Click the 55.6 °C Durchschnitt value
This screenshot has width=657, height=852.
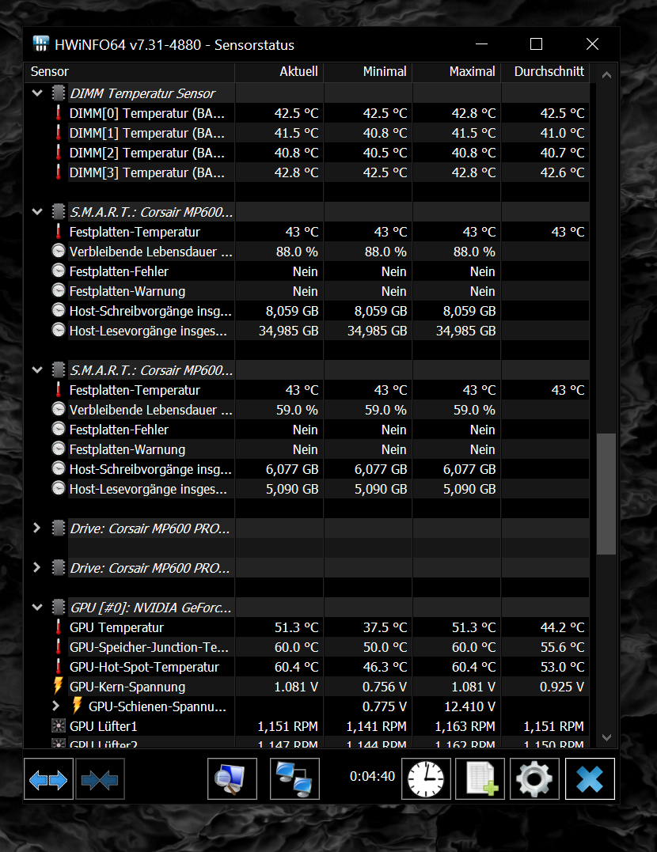point(562,647)
